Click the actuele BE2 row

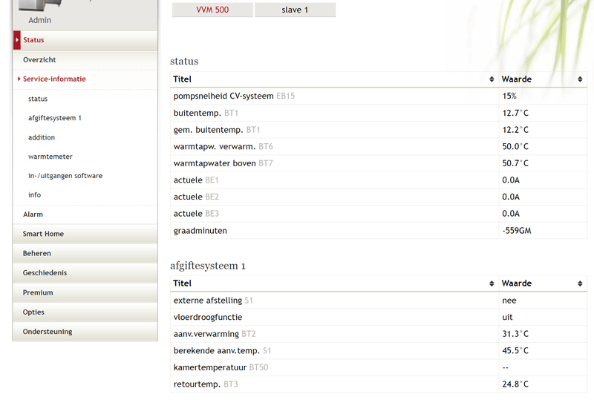tap(379, 197)
